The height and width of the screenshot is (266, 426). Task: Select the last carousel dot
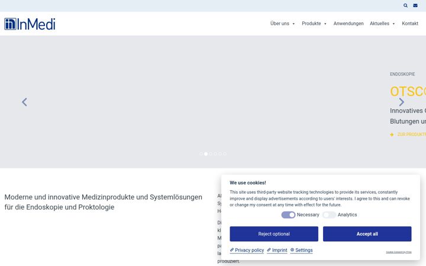coord(225,154)
